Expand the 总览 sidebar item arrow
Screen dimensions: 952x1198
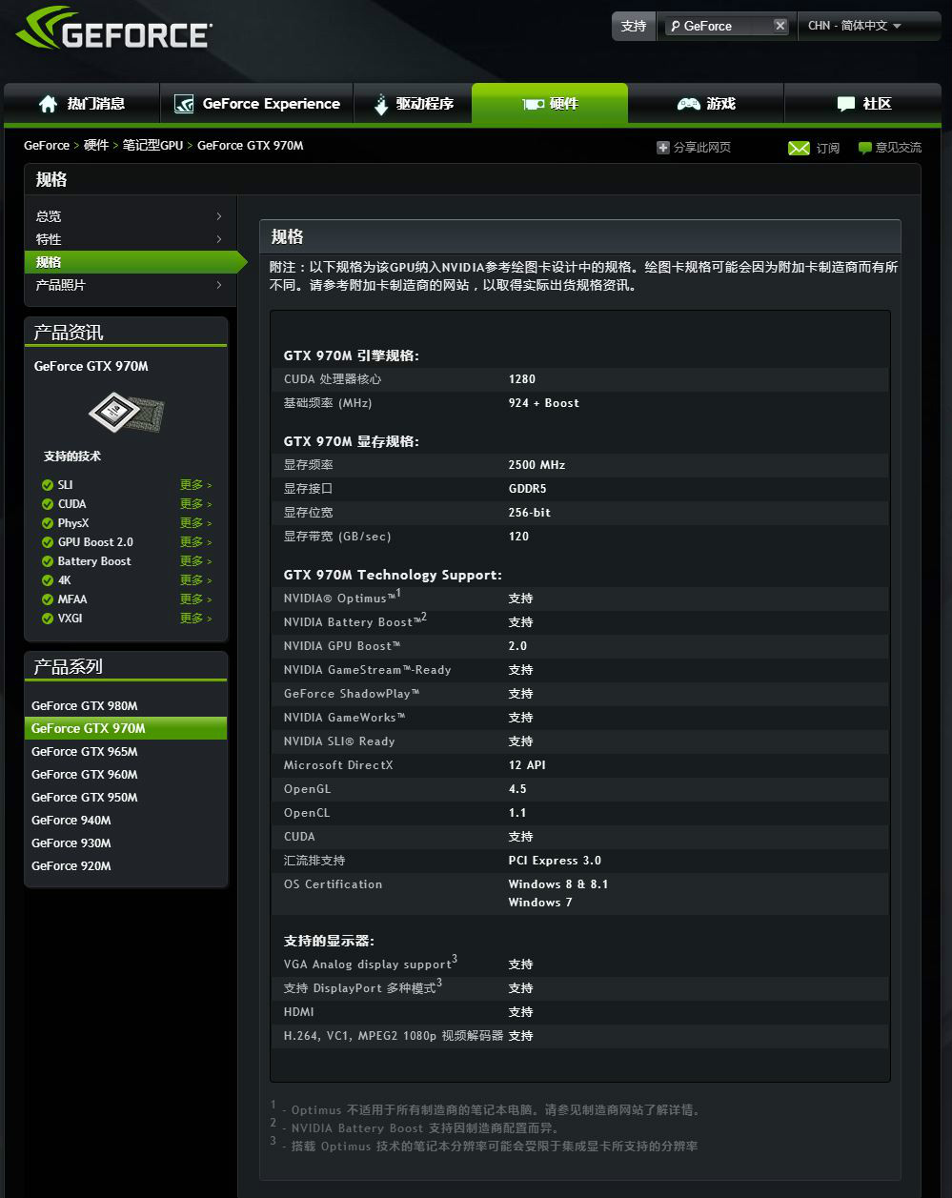click(219, 216)
